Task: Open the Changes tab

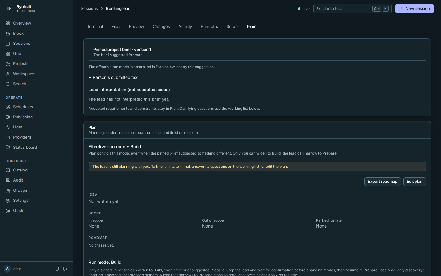Action: click(161, 27)
